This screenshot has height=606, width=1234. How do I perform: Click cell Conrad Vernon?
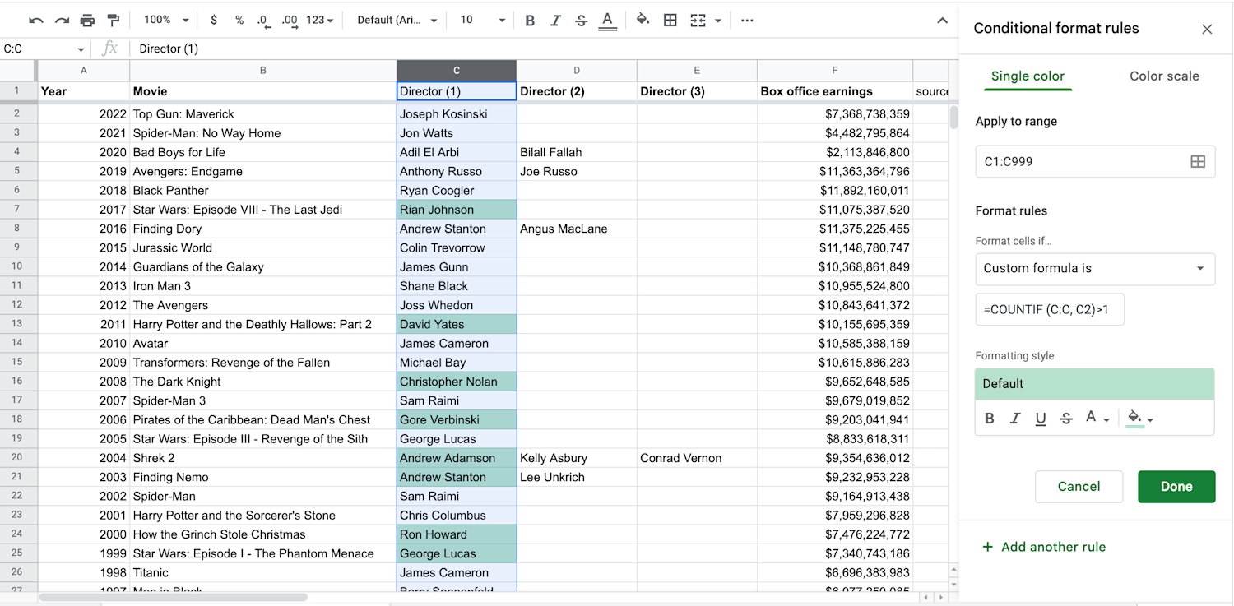(697, 458)
